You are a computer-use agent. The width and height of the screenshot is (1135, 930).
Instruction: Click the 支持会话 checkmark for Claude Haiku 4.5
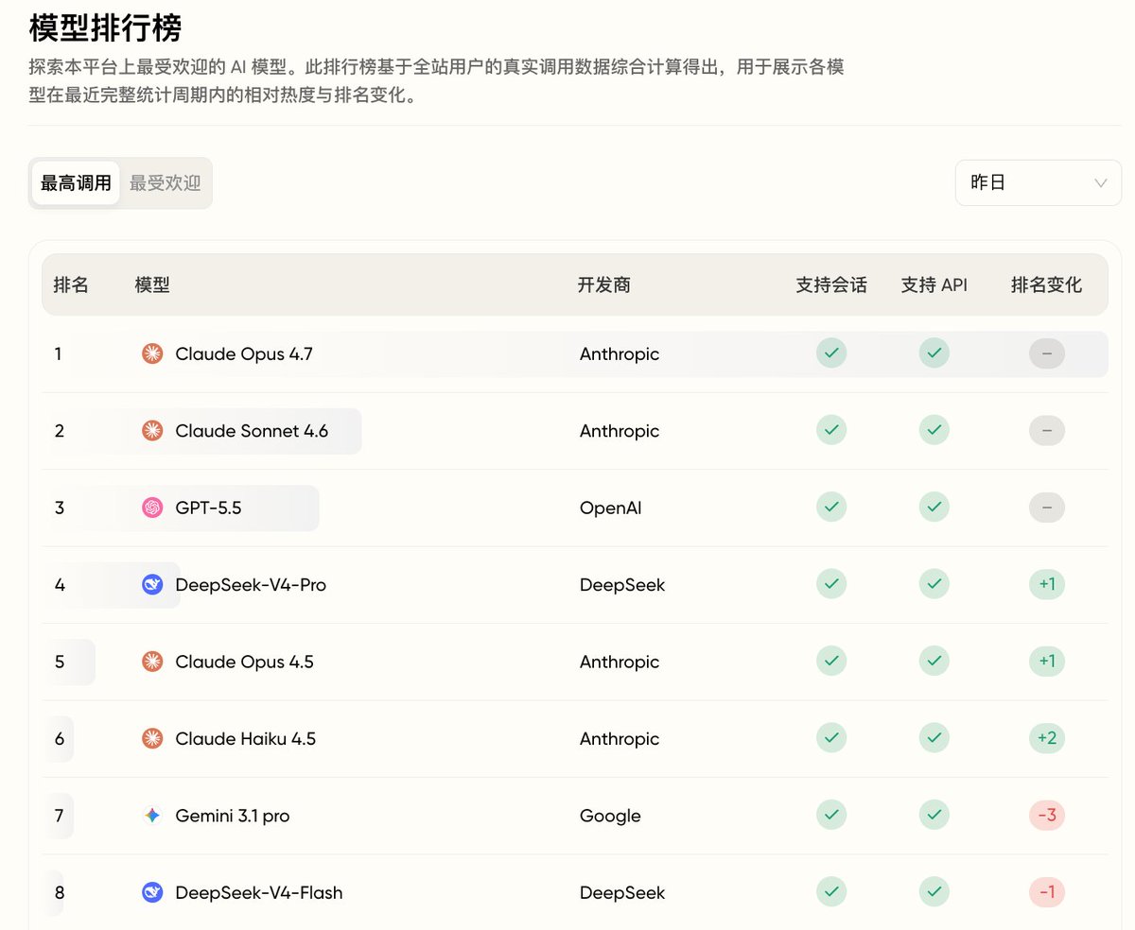831,739
